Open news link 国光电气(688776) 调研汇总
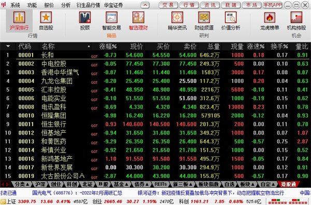This screenshot has width=311, height=205. tap(77, 193)
